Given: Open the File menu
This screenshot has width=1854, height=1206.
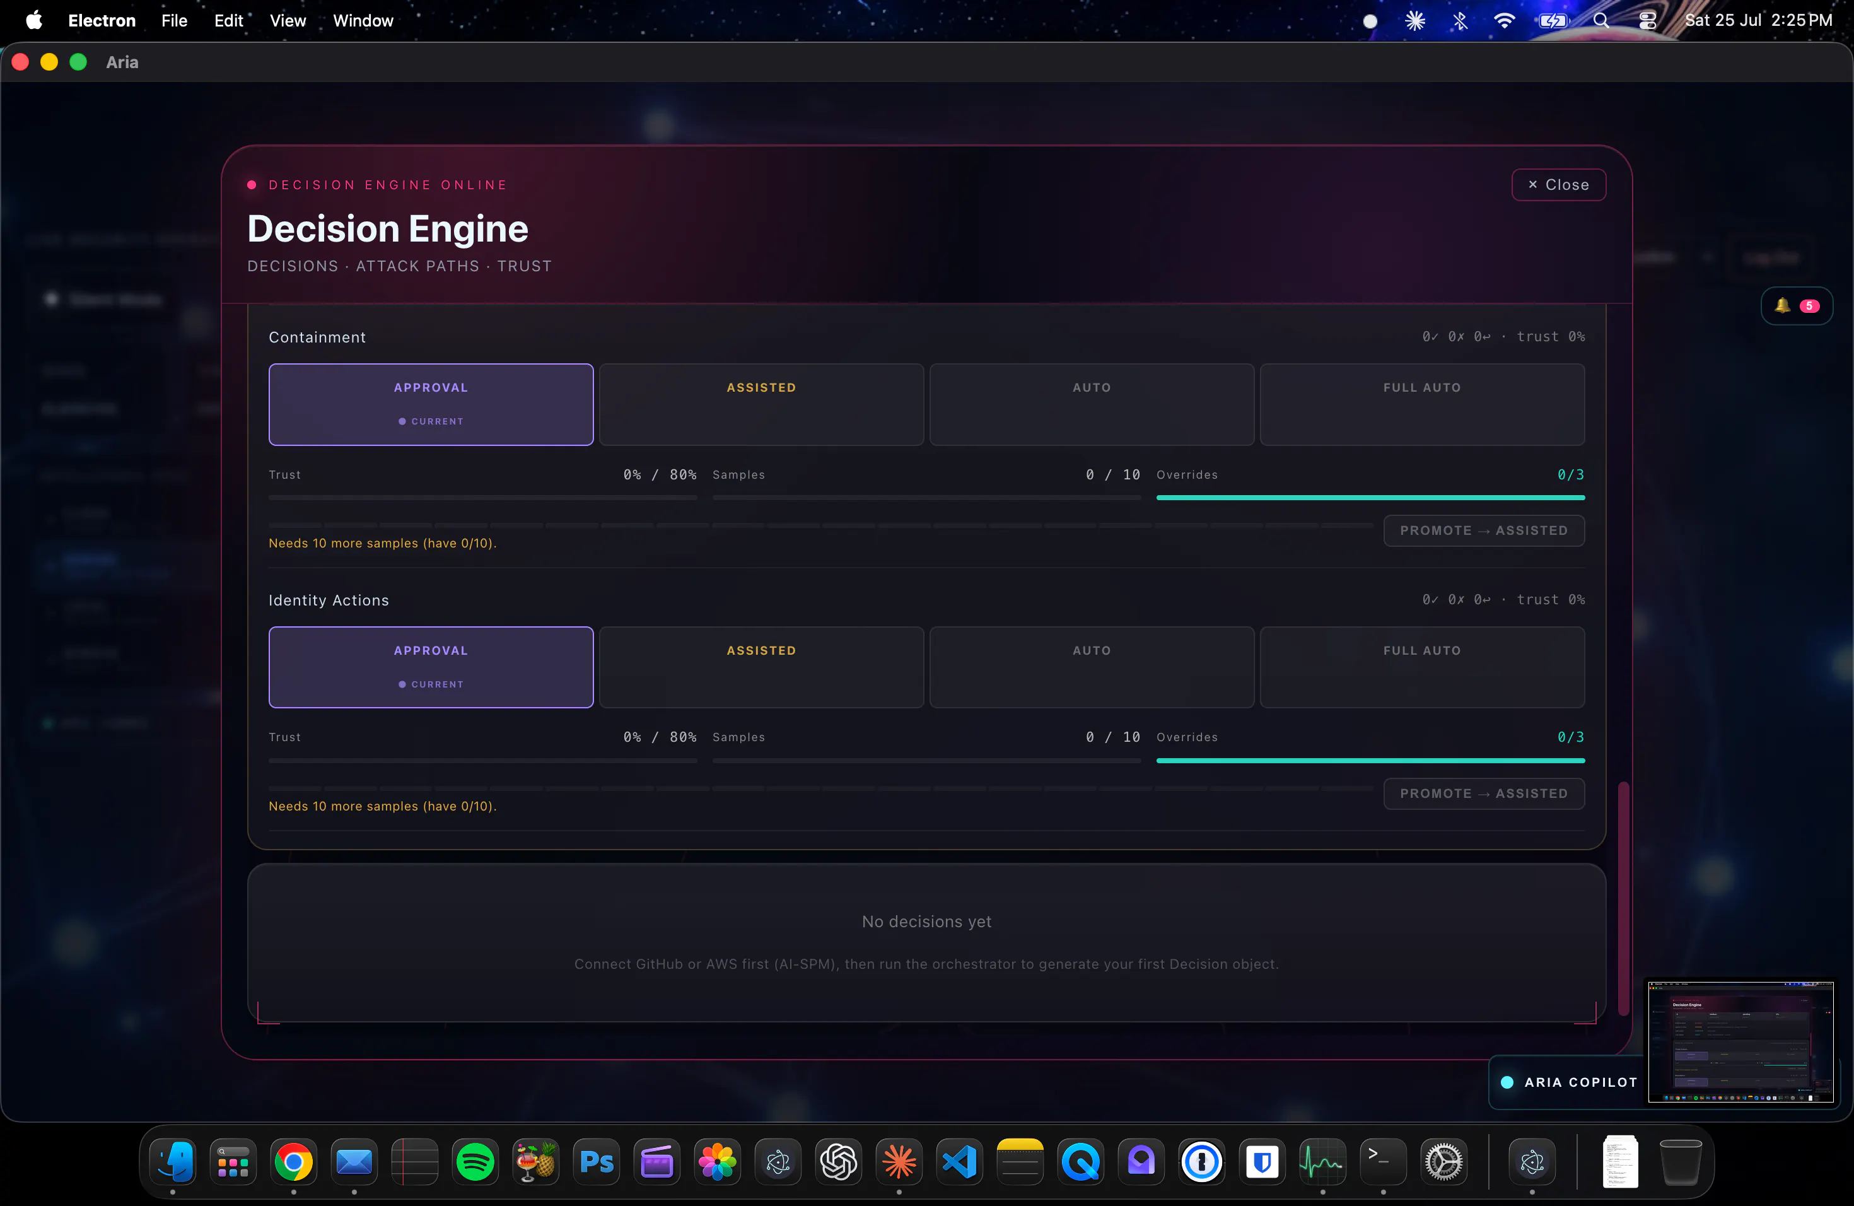Looking at the screenshot, I should 175,20.
